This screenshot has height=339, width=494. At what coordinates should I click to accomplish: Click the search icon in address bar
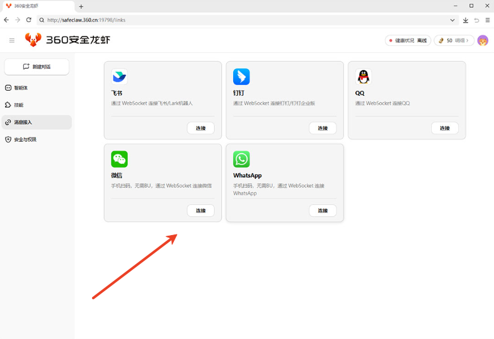coord(42,20)
